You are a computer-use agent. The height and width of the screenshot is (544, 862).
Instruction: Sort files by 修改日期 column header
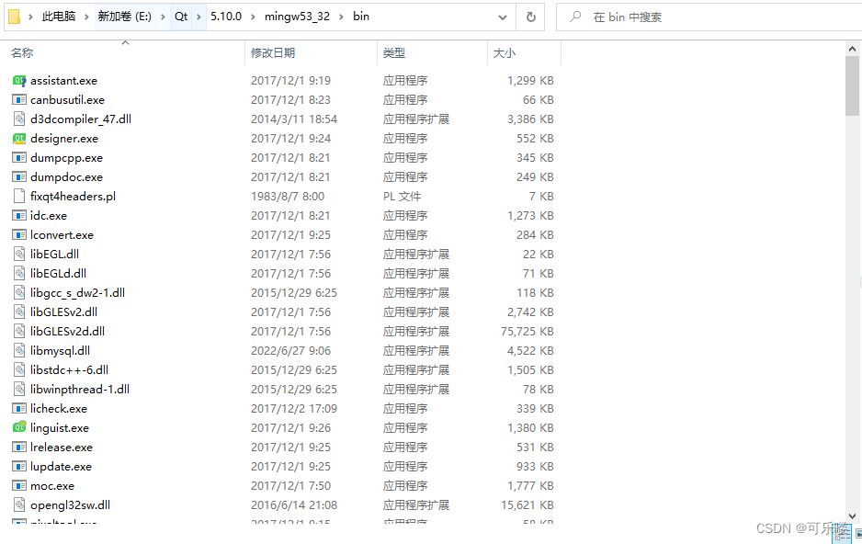pos(273,53)
